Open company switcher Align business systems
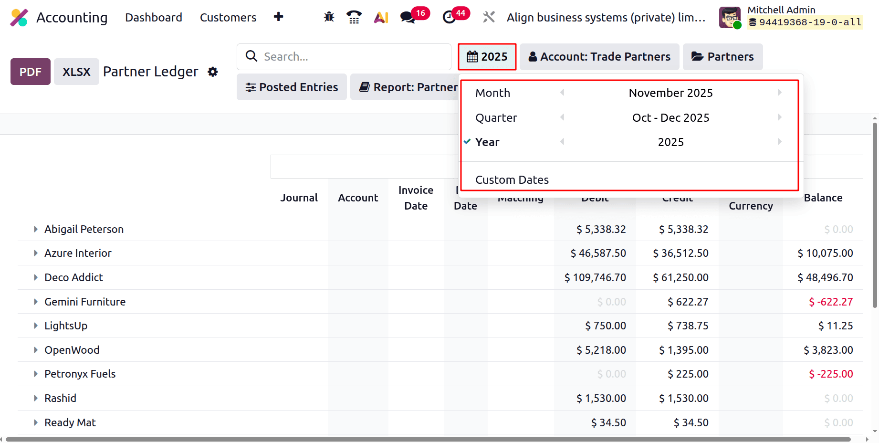Screen dimensions: 879x443 [x=606, y=18]
